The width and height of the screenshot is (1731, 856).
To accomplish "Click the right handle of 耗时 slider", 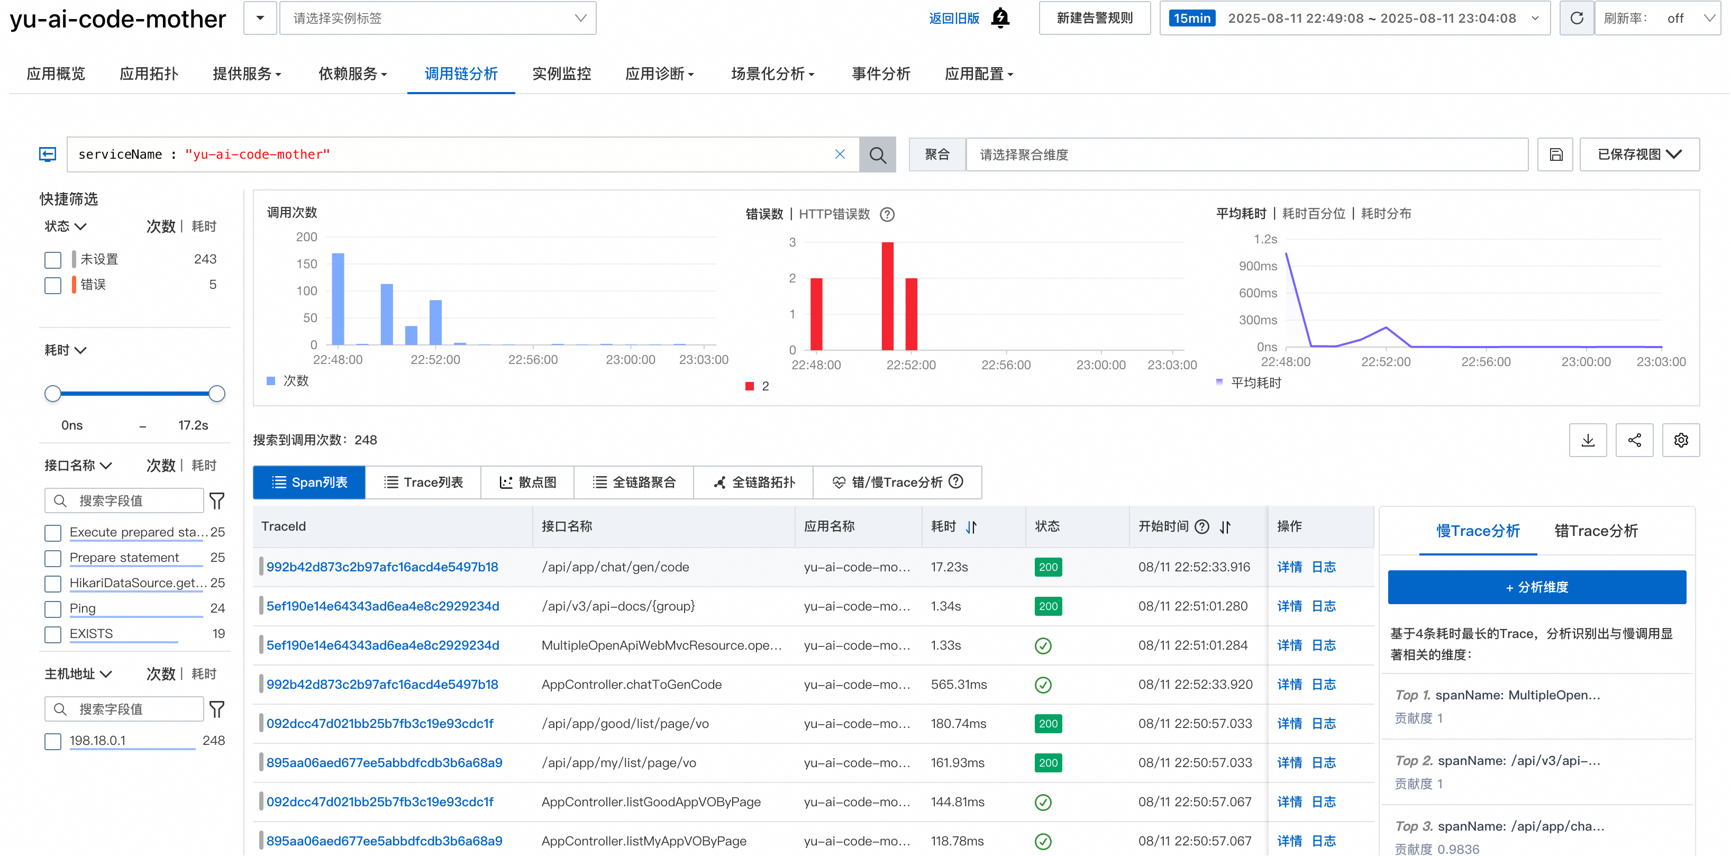I will 216,394.
